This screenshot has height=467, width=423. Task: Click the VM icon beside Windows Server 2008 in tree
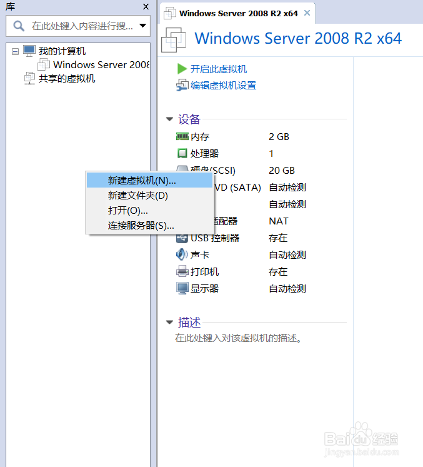(x=44, y=64)
